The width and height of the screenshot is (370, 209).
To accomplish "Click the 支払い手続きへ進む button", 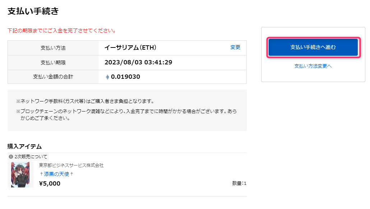I will [313, 47].
